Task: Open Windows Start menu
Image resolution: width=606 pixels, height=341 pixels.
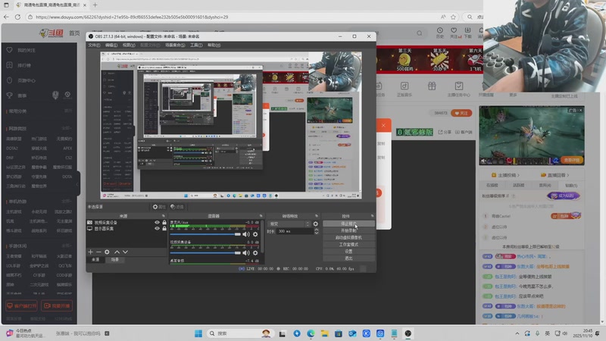Action: click(x=198, y=333)
